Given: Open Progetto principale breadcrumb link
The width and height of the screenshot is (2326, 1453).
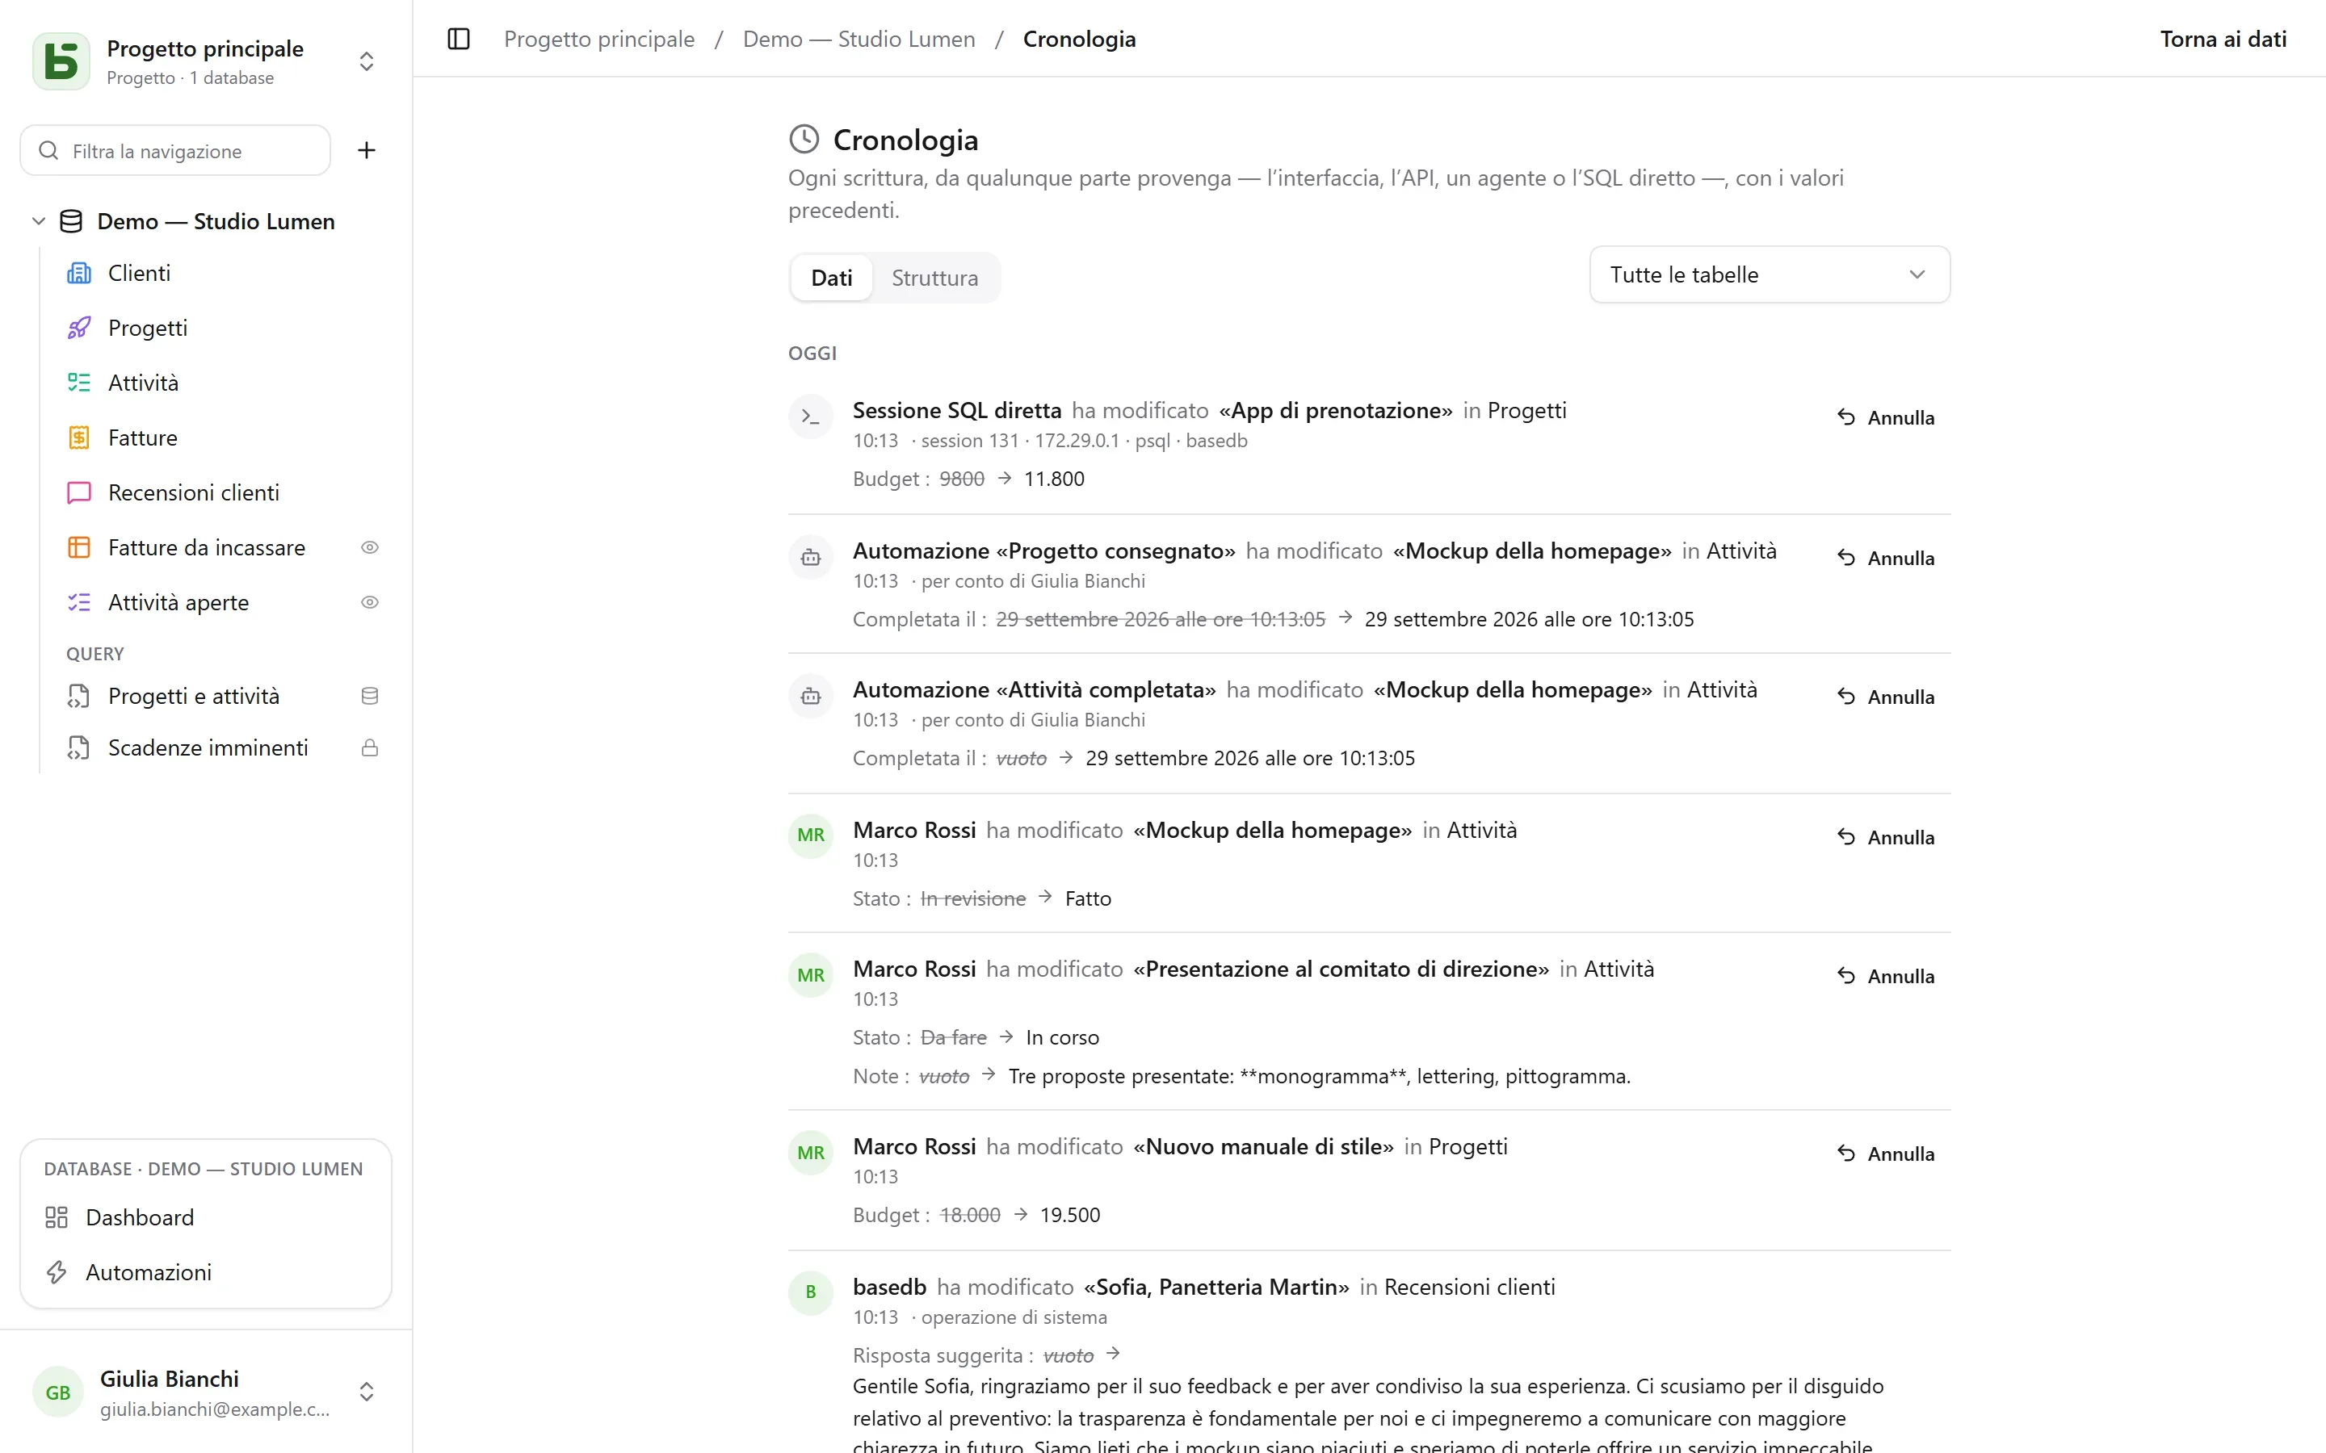Looking at the screenshot, I should [x=598, y=40].
